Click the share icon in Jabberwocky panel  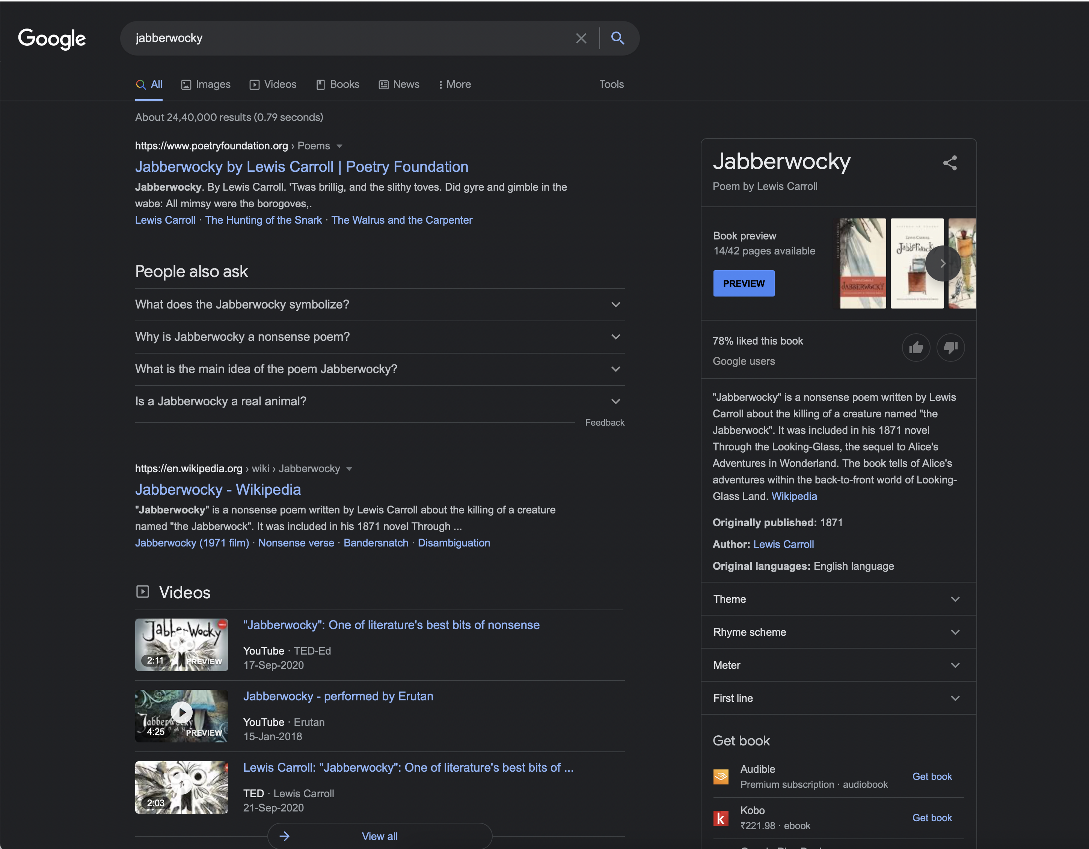coord(949,163)
